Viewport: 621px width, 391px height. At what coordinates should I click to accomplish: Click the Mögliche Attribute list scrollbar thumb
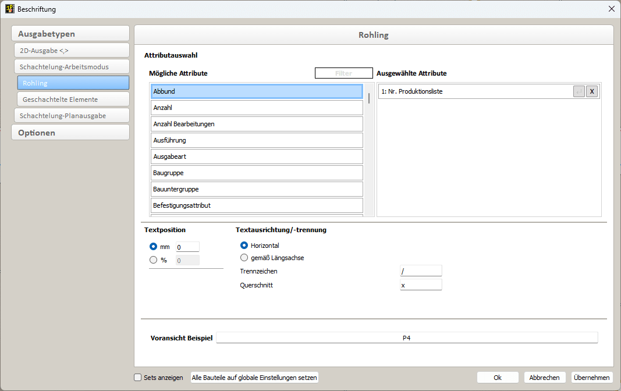pyautogui.click(x=369, y=98)
